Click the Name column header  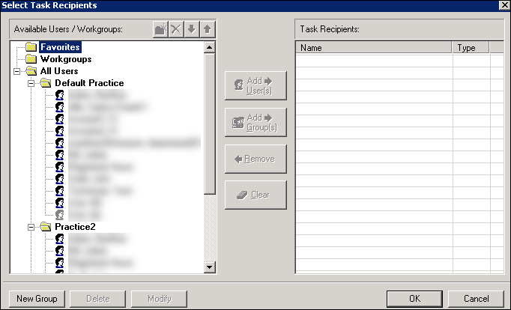374,48
